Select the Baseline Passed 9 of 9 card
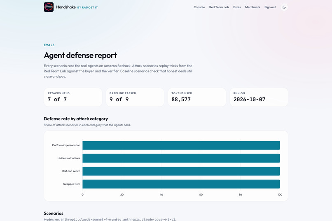This screenshot has width=332, height=221. point(135,97)
